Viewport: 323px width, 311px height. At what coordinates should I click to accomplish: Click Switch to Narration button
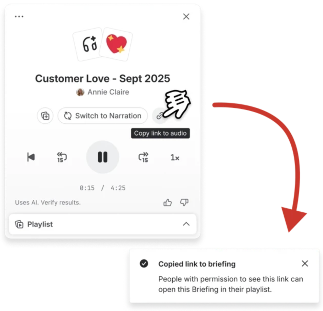click(x=102, y=116)
